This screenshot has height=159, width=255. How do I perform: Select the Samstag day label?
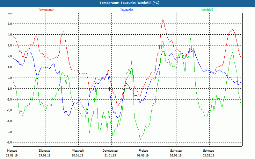point(176,150)
